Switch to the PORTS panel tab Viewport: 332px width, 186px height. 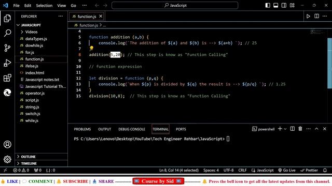coord(181,129)
